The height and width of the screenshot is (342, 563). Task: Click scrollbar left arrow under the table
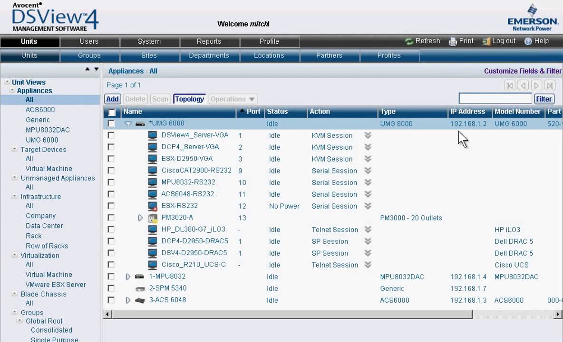[107, 314]
